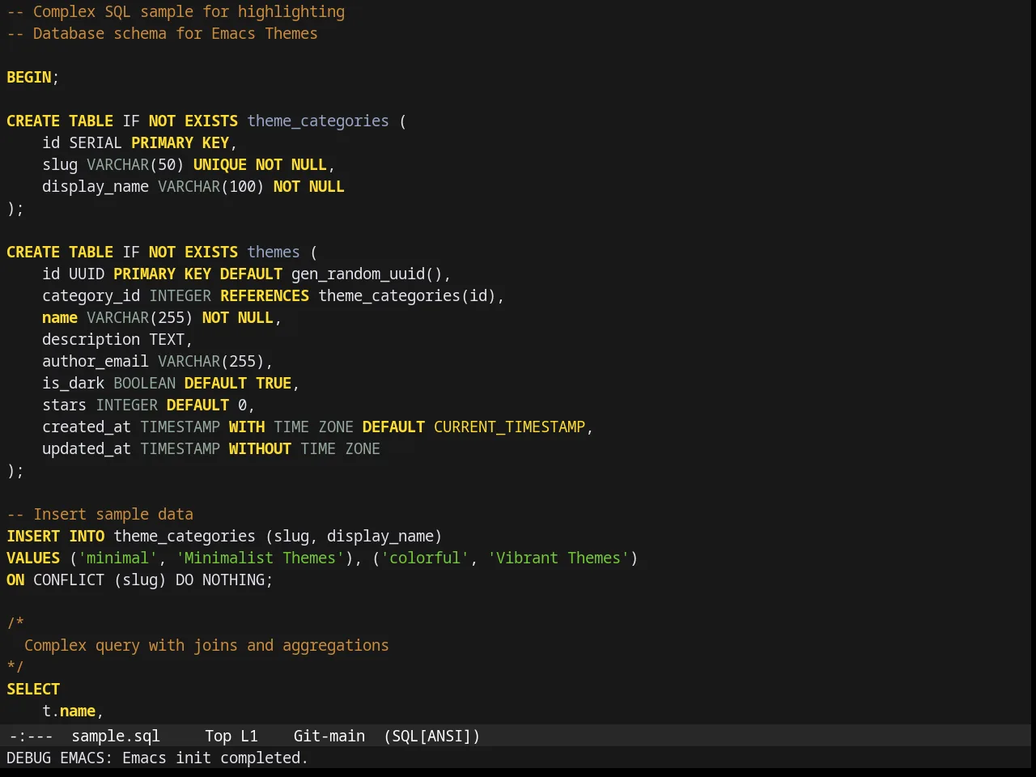The width and height of the screenshot is (1036, 777).
Task: Click the SQL[ANSI] major mode indicator
Action: [x=432, y=736]
